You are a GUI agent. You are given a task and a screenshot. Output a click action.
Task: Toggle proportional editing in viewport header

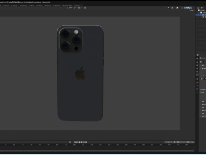point(85,8)
